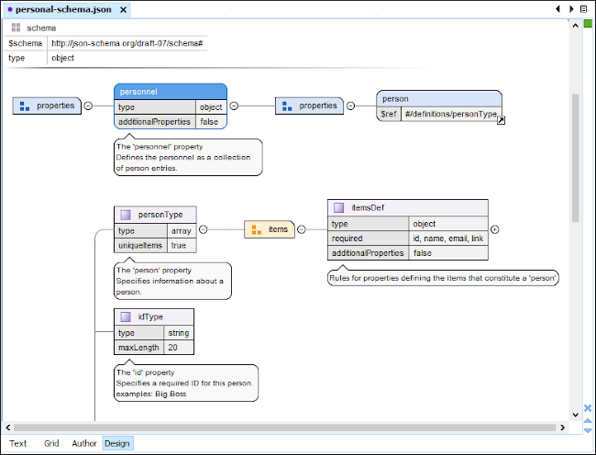Screen dimensions: 596x455
Task: Collapse the first properties node
Action: 88,105
